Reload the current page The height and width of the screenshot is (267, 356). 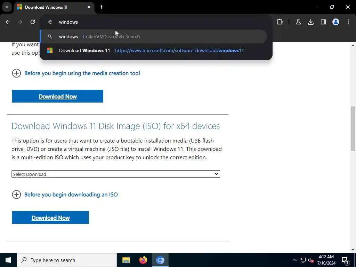coord(33,22)
